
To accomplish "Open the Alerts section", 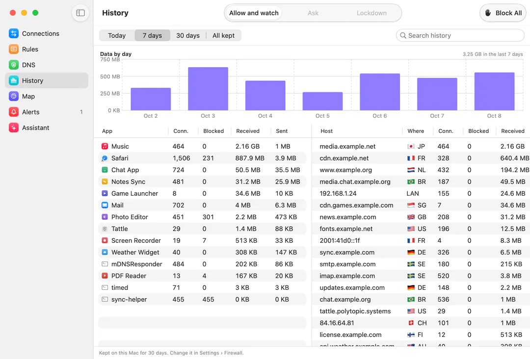I will click(x=47, y=112).
